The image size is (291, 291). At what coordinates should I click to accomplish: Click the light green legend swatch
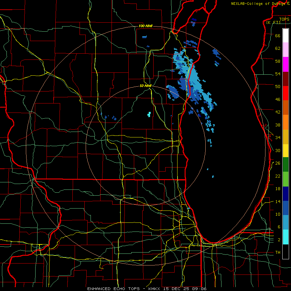286,179
